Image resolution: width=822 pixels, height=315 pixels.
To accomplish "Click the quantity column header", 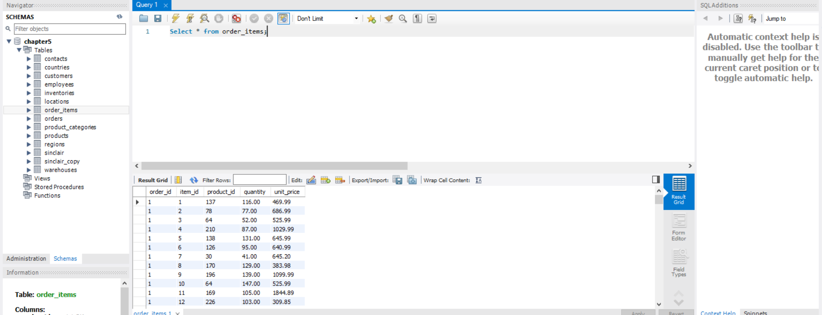I will (x=254, y=192).
